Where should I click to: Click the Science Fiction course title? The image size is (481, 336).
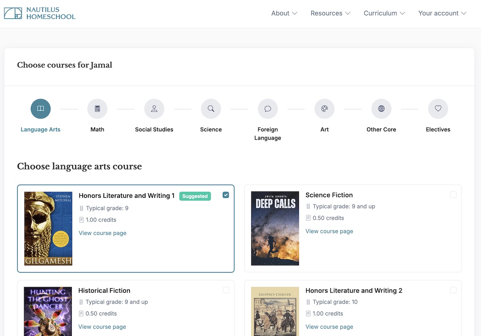pyautogui.click(x=329, y=195)
